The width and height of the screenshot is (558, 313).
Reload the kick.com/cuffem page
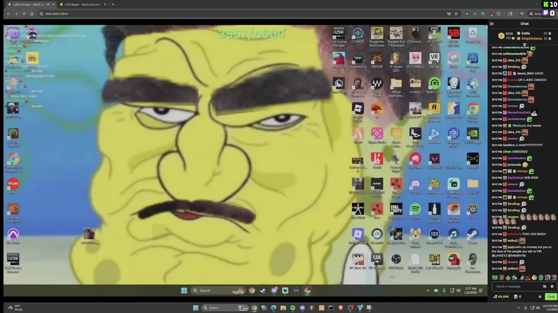pos(24,13)
